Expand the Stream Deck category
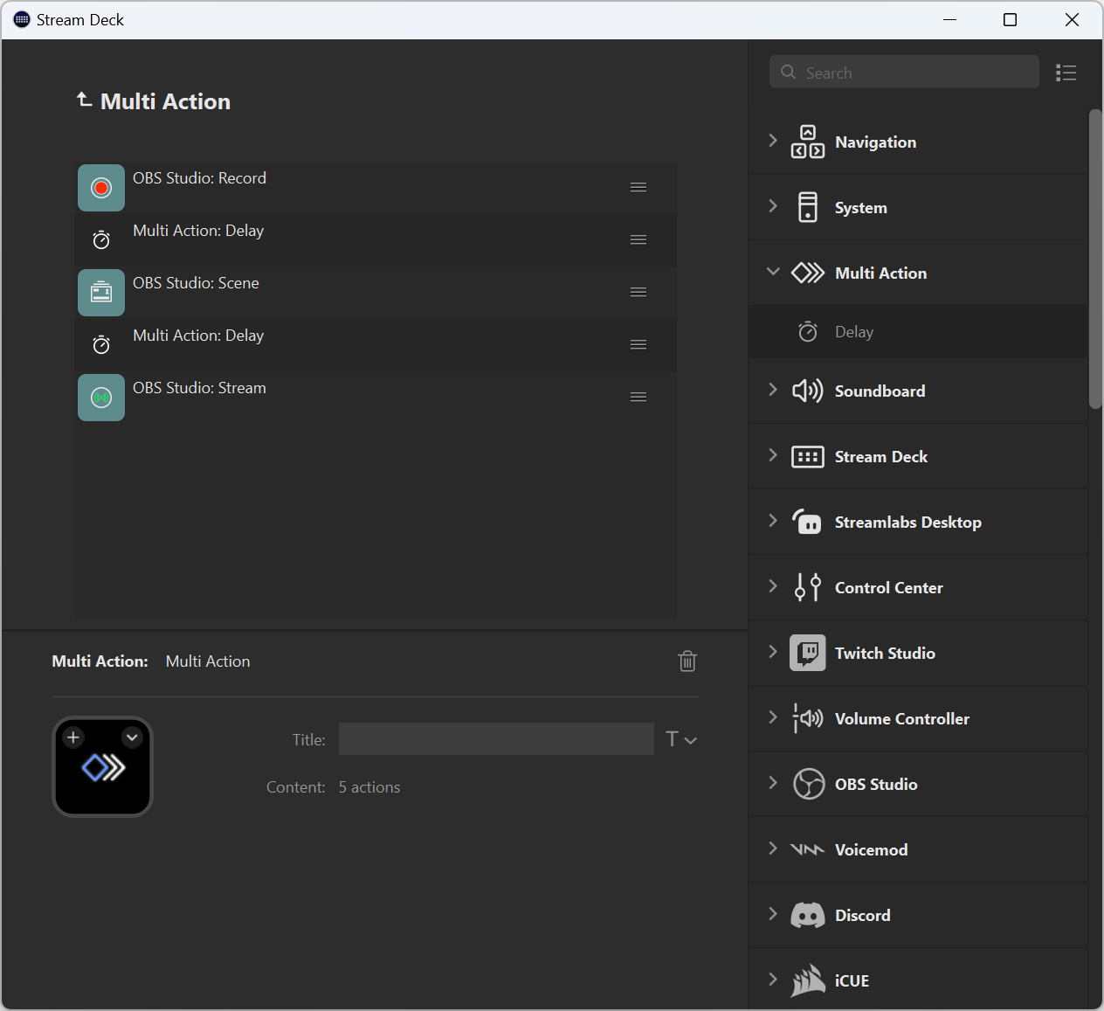The width and height of the screenshot is (1104, 1011). pyautogui.click(x=772, y=455)
